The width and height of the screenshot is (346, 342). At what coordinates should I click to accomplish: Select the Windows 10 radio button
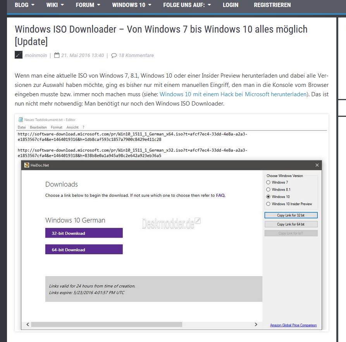pos(268,196)
